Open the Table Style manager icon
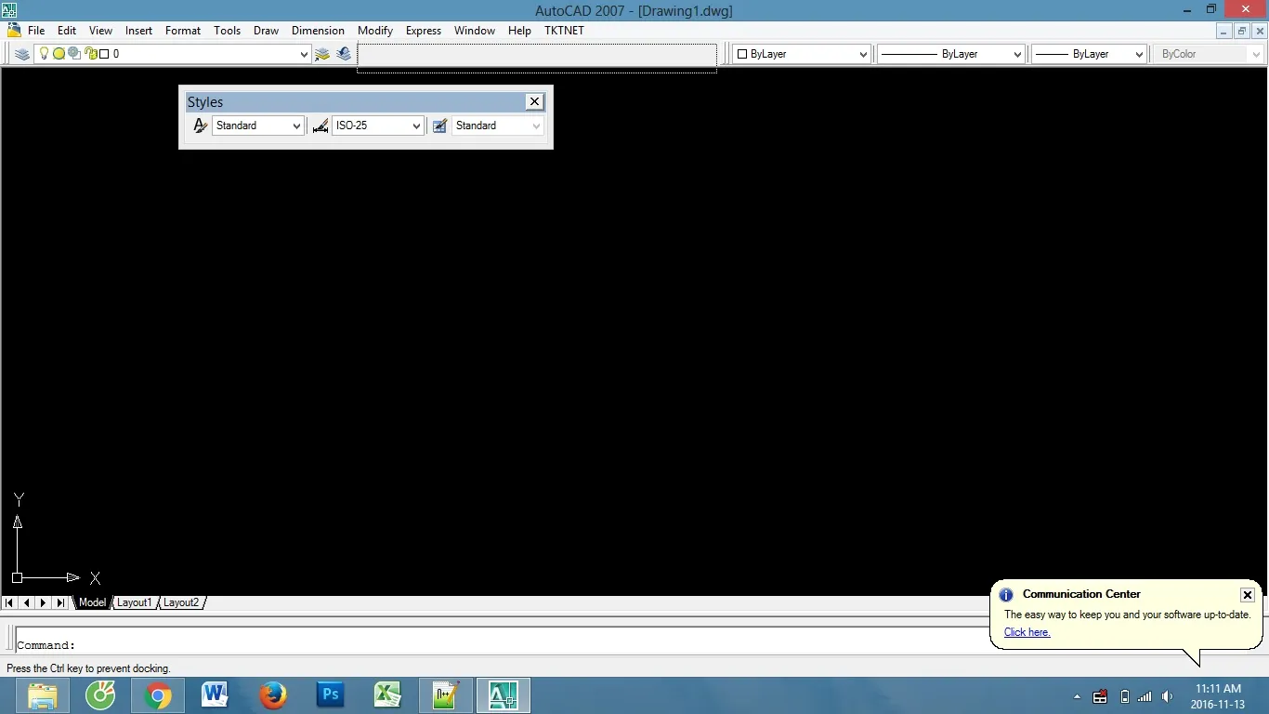This screenshot has width=1269, height=714. [x=439, y=126]
